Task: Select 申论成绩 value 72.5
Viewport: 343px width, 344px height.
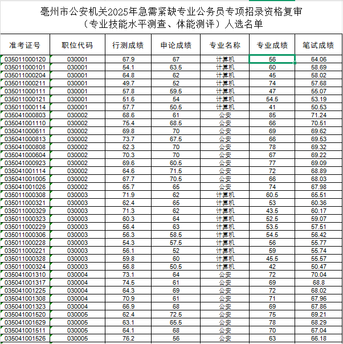Action: 176,314
